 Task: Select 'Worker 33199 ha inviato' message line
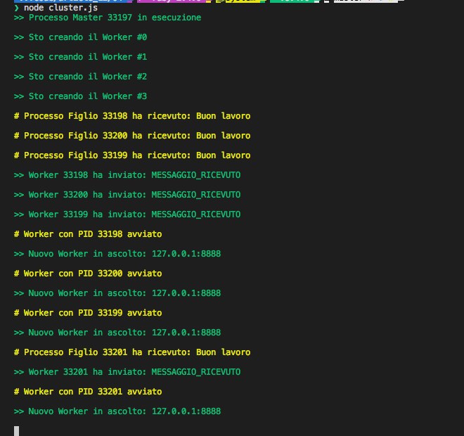127,214
